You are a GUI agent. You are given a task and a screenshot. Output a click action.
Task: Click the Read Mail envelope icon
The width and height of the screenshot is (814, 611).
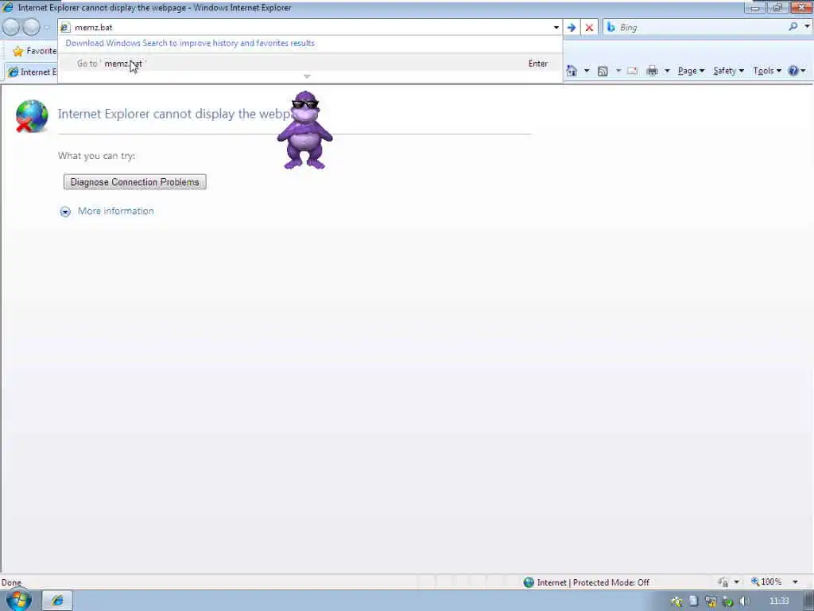[632, 71]
